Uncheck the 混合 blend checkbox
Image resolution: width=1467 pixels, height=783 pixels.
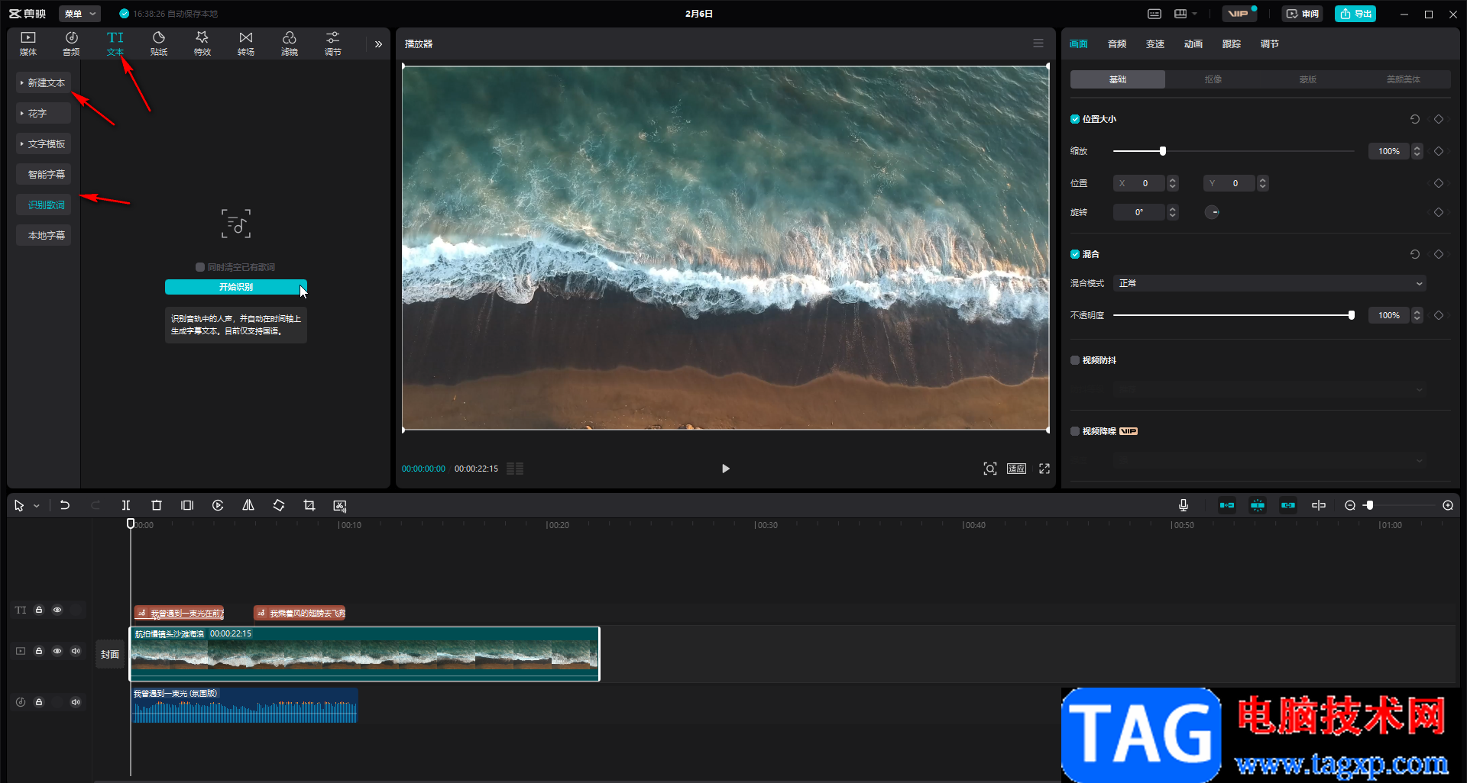pyautogui.click(x=1075, y=254)
